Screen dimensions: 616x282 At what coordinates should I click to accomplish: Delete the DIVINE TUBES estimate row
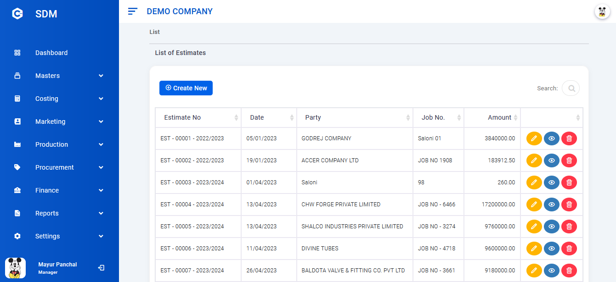(x=569, y=249)
